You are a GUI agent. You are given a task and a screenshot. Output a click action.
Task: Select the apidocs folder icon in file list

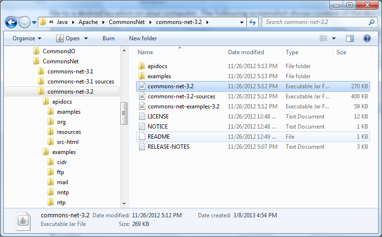(x=142, y=66)
